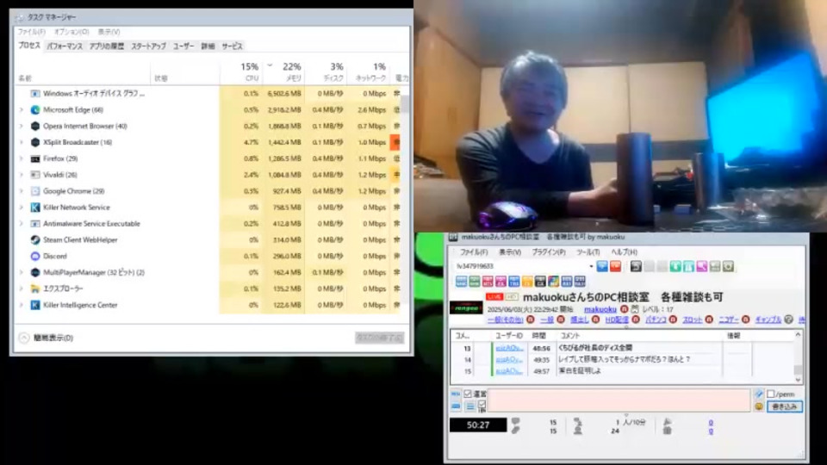Expand the XSplit Broadcaster process group
This screenshot has width=827, height=465.
[22, 142]
